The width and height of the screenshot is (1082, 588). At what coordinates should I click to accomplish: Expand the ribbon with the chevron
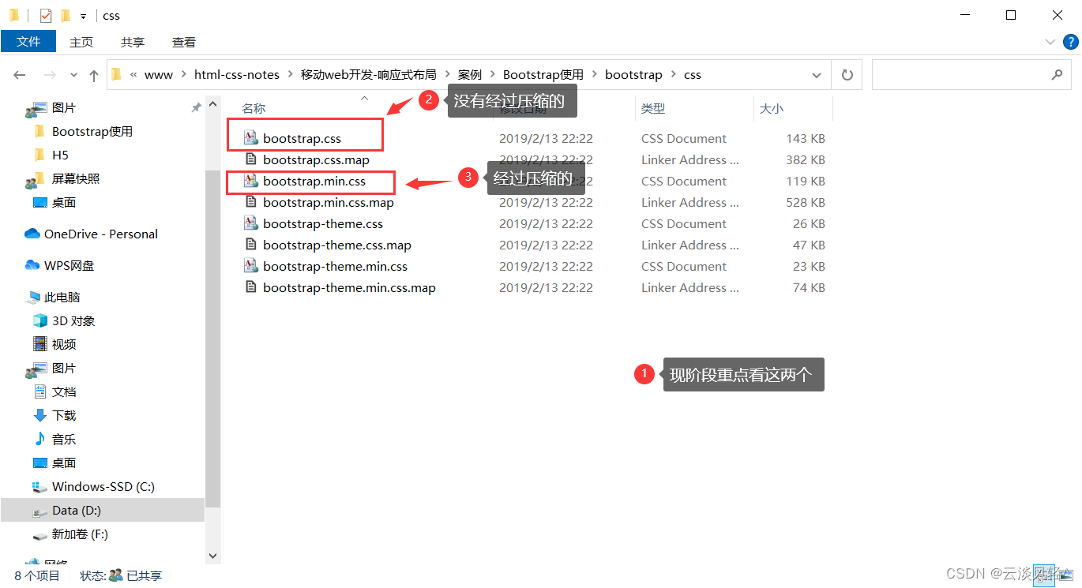click(1050, 43)
